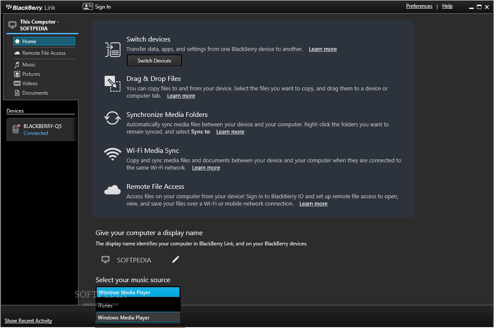494x328 pixels.
Task: Click the Connected status text
Action: pyautogui.click(x=36, y=133)
